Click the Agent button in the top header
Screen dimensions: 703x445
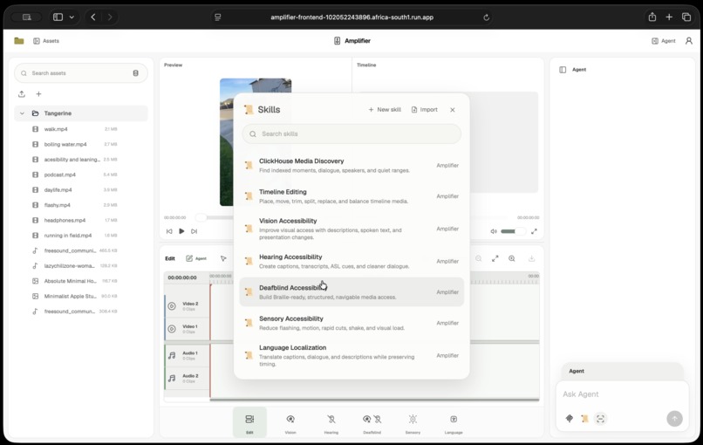coord(664,41)
